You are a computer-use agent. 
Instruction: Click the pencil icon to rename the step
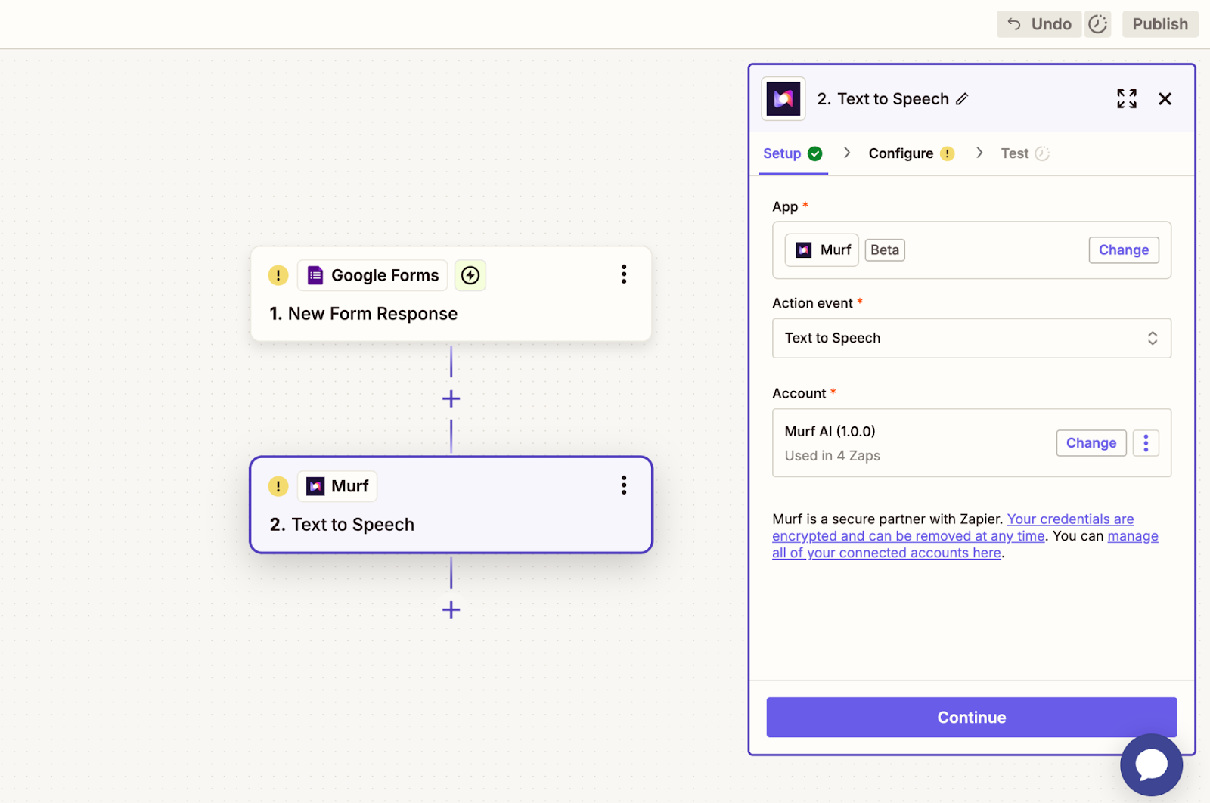click(962, 99)
